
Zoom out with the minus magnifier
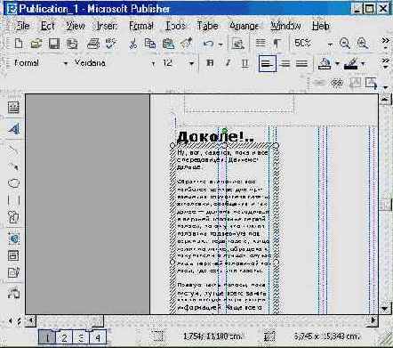coord(344,44)
